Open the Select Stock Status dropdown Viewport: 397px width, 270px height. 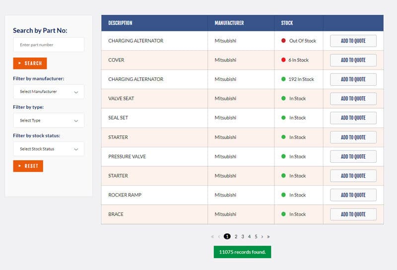pos(49,149)
